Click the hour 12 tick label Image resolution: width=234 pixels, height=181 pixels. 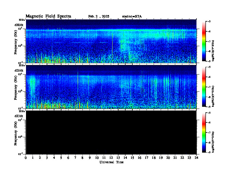[x=111, y=158]
